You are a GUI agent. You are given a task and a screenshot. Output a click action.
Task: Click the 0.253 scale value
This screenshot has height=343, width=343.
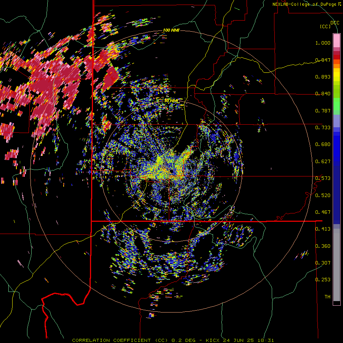(x=323, y=280)
